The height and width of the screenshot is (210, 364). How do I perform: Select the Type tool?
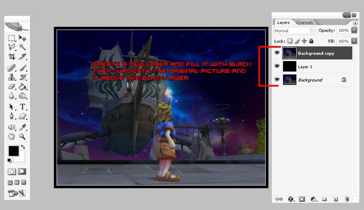pyautogui.click(x=22, y=107)
